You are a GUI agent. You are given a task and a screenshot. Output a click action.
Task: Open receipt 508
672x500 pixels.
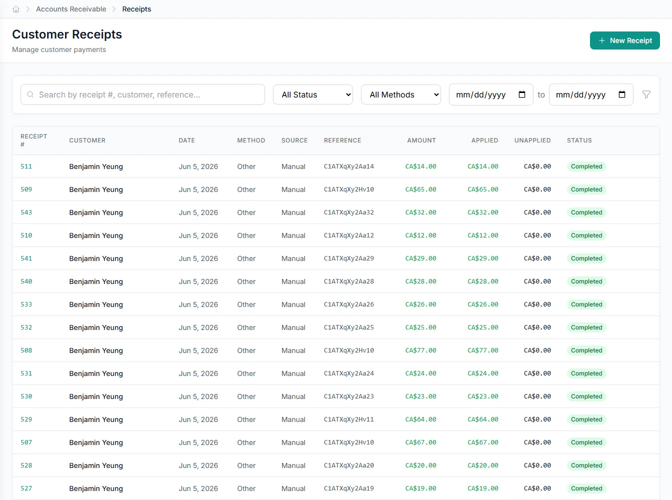pyautogui.click(x=26, y=350)
